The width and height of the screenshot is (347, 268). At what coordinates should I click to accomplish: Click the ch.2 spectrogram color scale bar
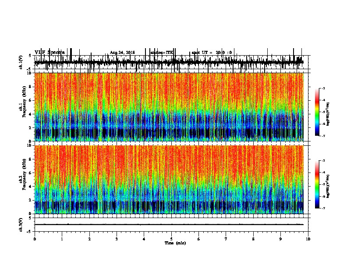pyautogui.click(x=317, y=184)
